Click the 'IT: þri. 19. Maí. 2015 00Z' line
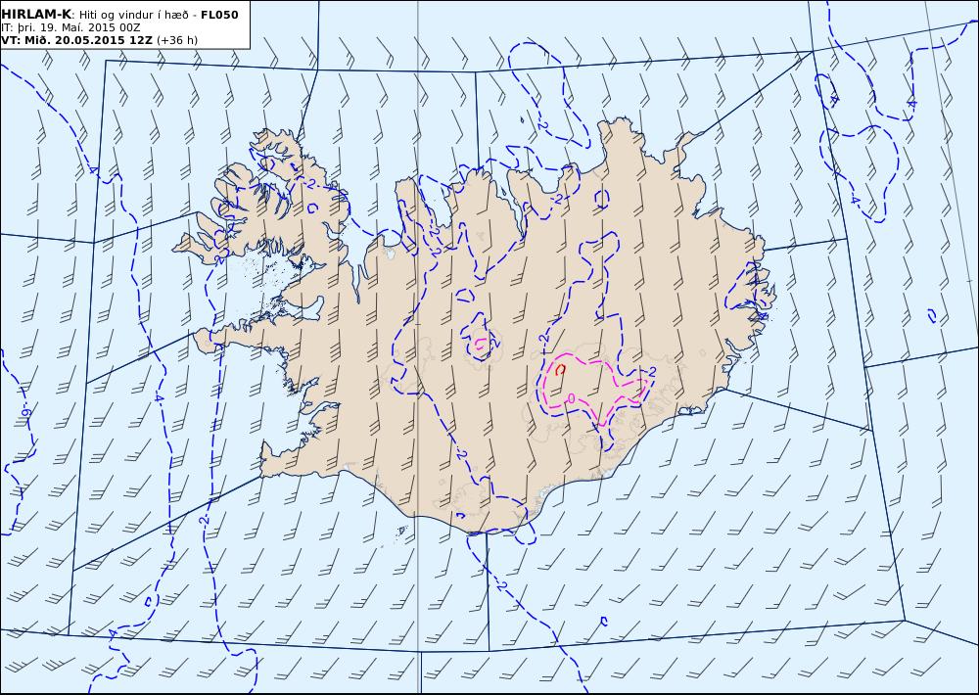The width and height of the screenshot is (979, 695). tap(70, 27)
